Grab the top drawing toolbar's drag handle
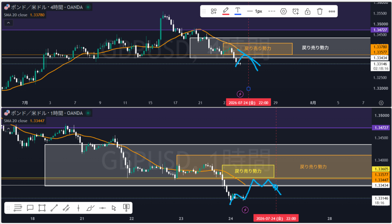 [x=204, y=11]
